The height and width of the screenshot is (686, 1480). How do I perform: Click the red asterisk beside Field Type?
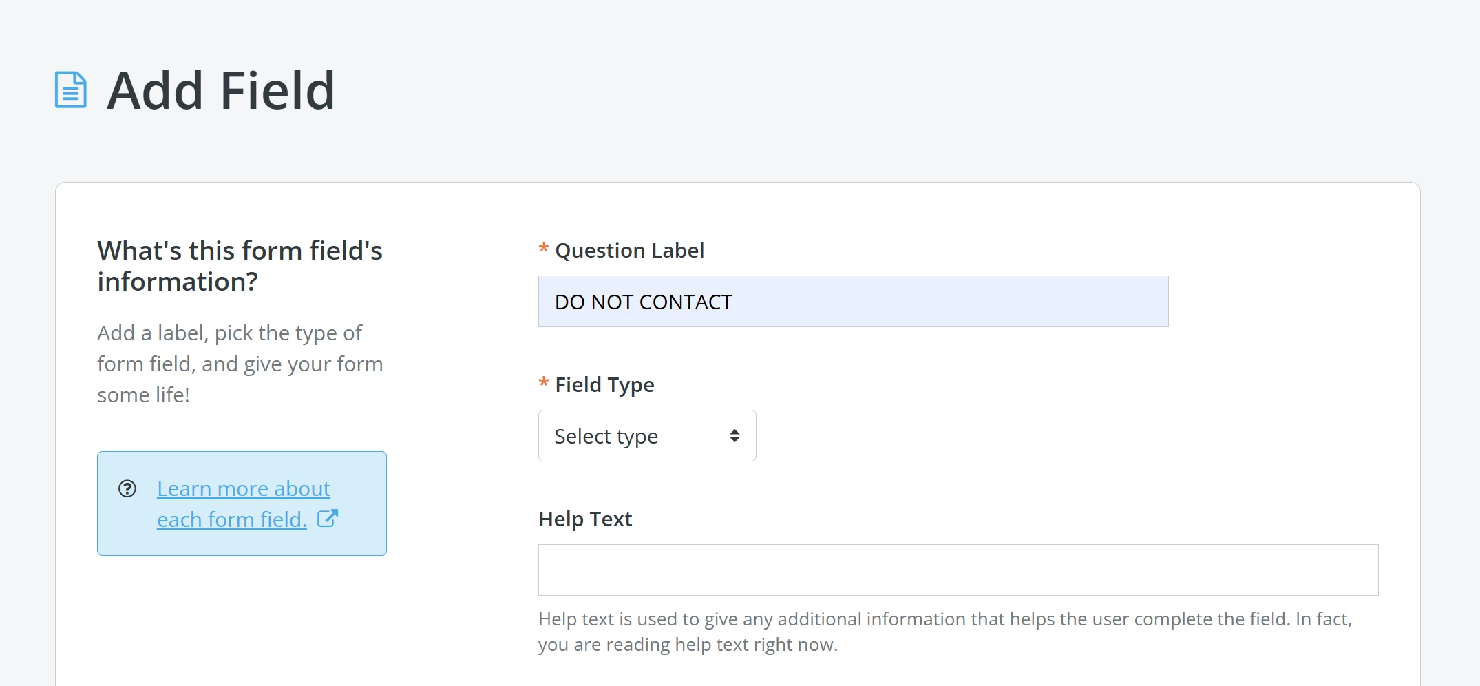click(542, 384)
